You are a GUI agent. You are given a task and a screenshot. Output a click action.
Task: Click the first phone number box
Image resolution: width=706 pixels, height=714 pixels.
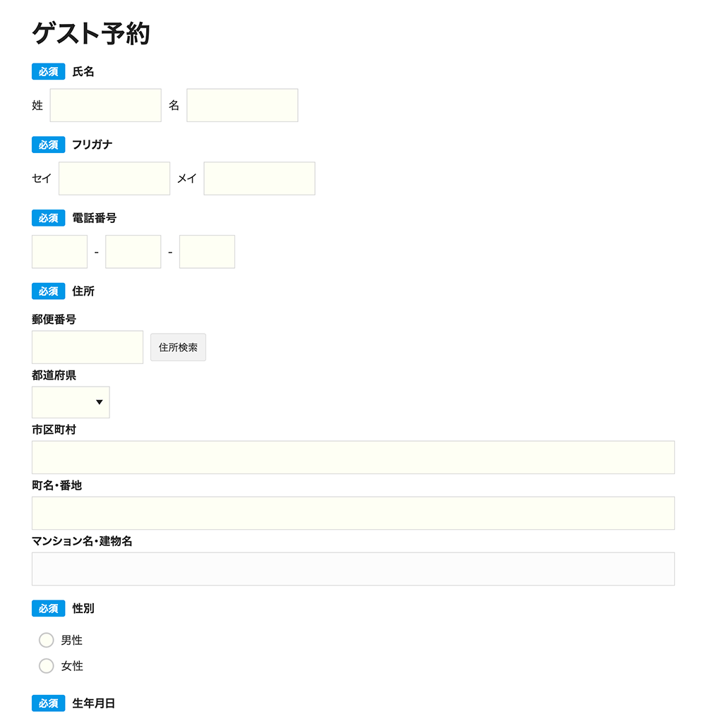click(x=60, y=252)
